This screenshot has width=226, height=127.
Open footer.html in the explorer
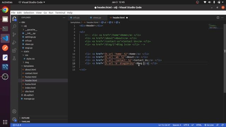click(31, 77)
